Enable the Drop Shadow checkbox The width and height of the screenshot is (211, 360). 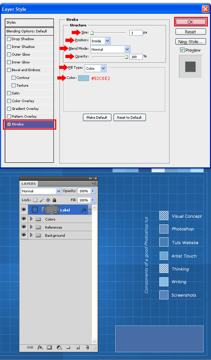tap(9, 39)
